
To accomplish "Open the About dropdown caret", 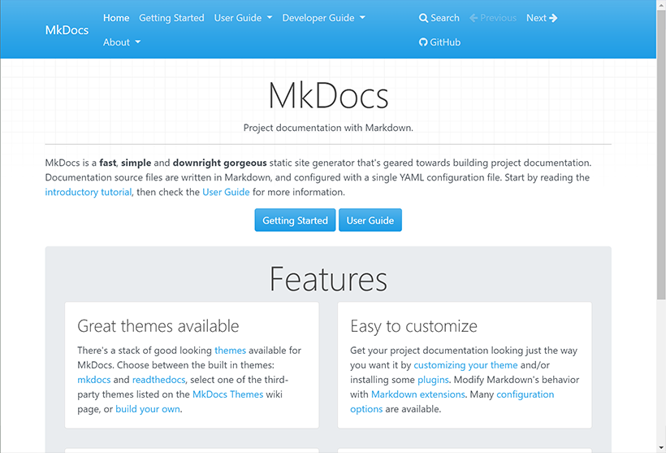I will [137, 42].
